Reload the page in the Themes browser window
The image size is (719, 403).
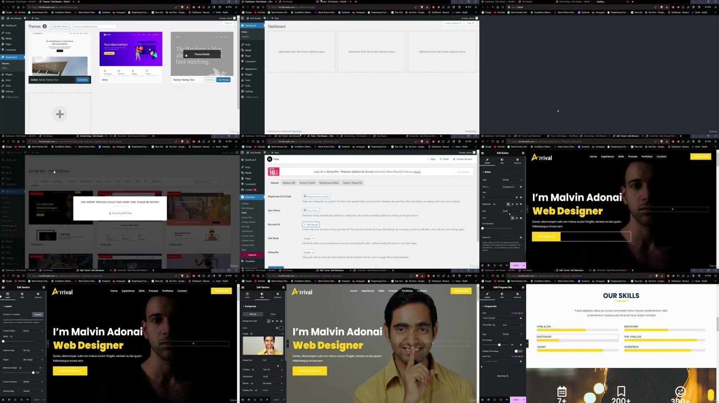point(13,7)
